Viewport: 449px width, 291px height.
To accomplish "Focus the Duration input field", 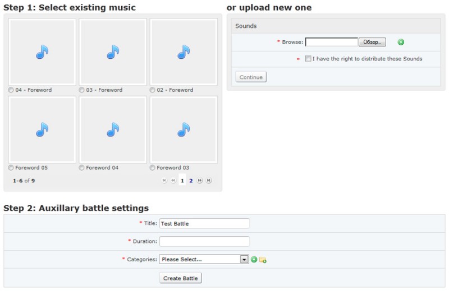I will coord(204,241).
